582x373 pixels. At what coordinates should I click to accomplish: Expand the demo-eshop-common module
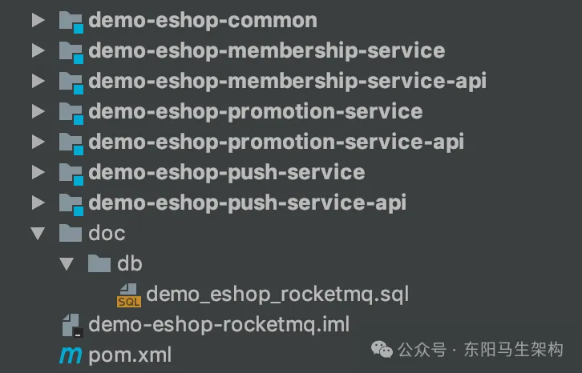click(38, 21)
